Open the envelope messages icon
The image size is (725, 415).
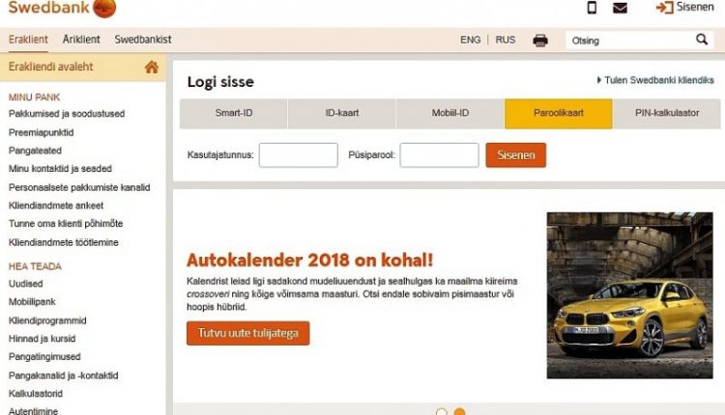620,8
